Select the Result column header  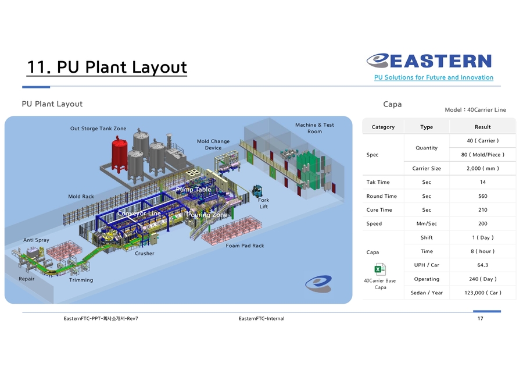482,127
